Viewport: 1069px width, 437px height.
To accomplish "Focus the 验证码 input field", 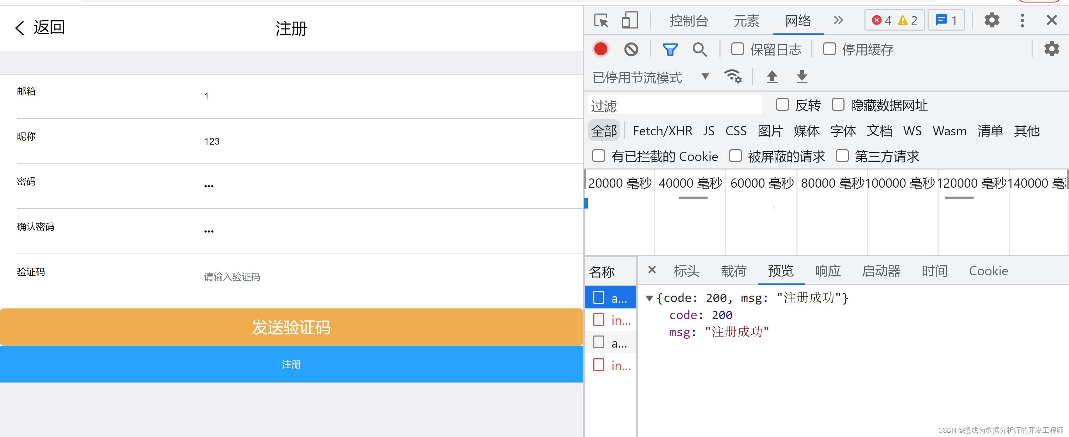I will click(390, 277).
